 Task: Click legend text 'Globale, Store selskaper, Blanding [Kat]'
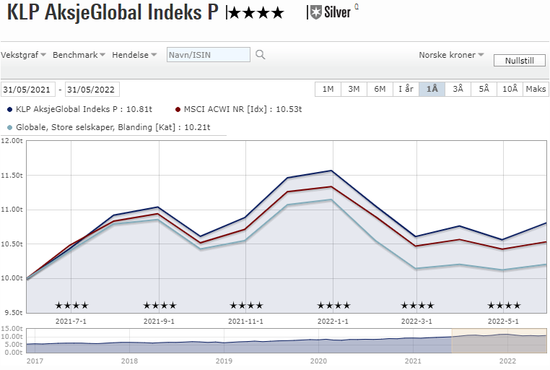[x=95, y=127]
